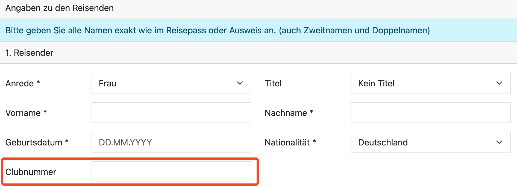Image resolution: width=517 pixels, height=187 pixels.
Task: Click the Geburtsdatum label
Action: [34, 142]
